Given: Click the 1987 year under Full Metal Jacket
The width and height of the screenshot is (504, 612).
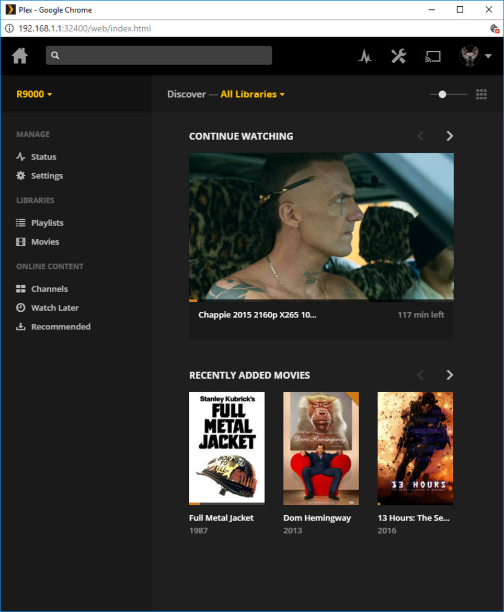Looking at the screenshot, I should (199, 530).
